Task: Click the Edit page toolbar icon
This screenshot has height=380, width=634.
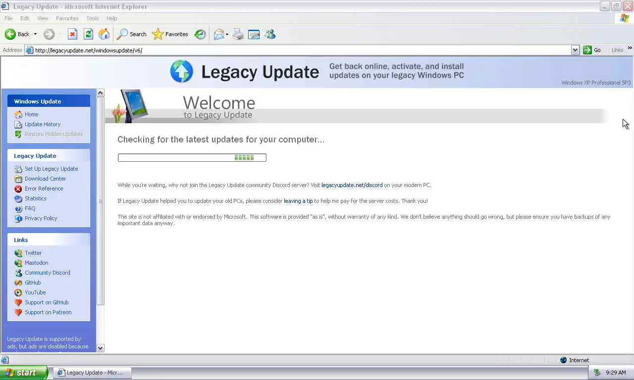Action: point(254,34)
